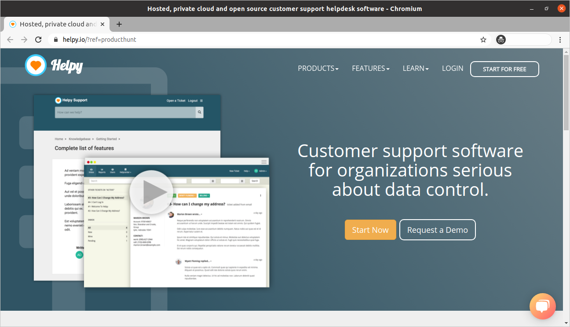570x327 pixels.
Task: Open the LOGIN page
Action: pyautogui.click(x=453, y=69)
